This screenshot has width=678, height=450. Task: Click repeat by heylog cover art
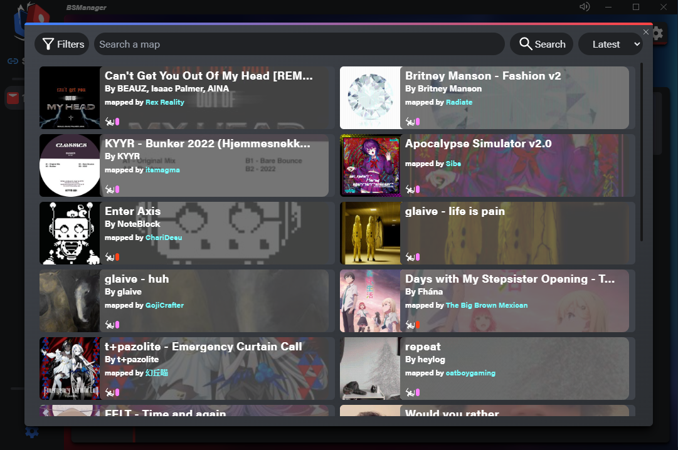click(x=371, y=369)
